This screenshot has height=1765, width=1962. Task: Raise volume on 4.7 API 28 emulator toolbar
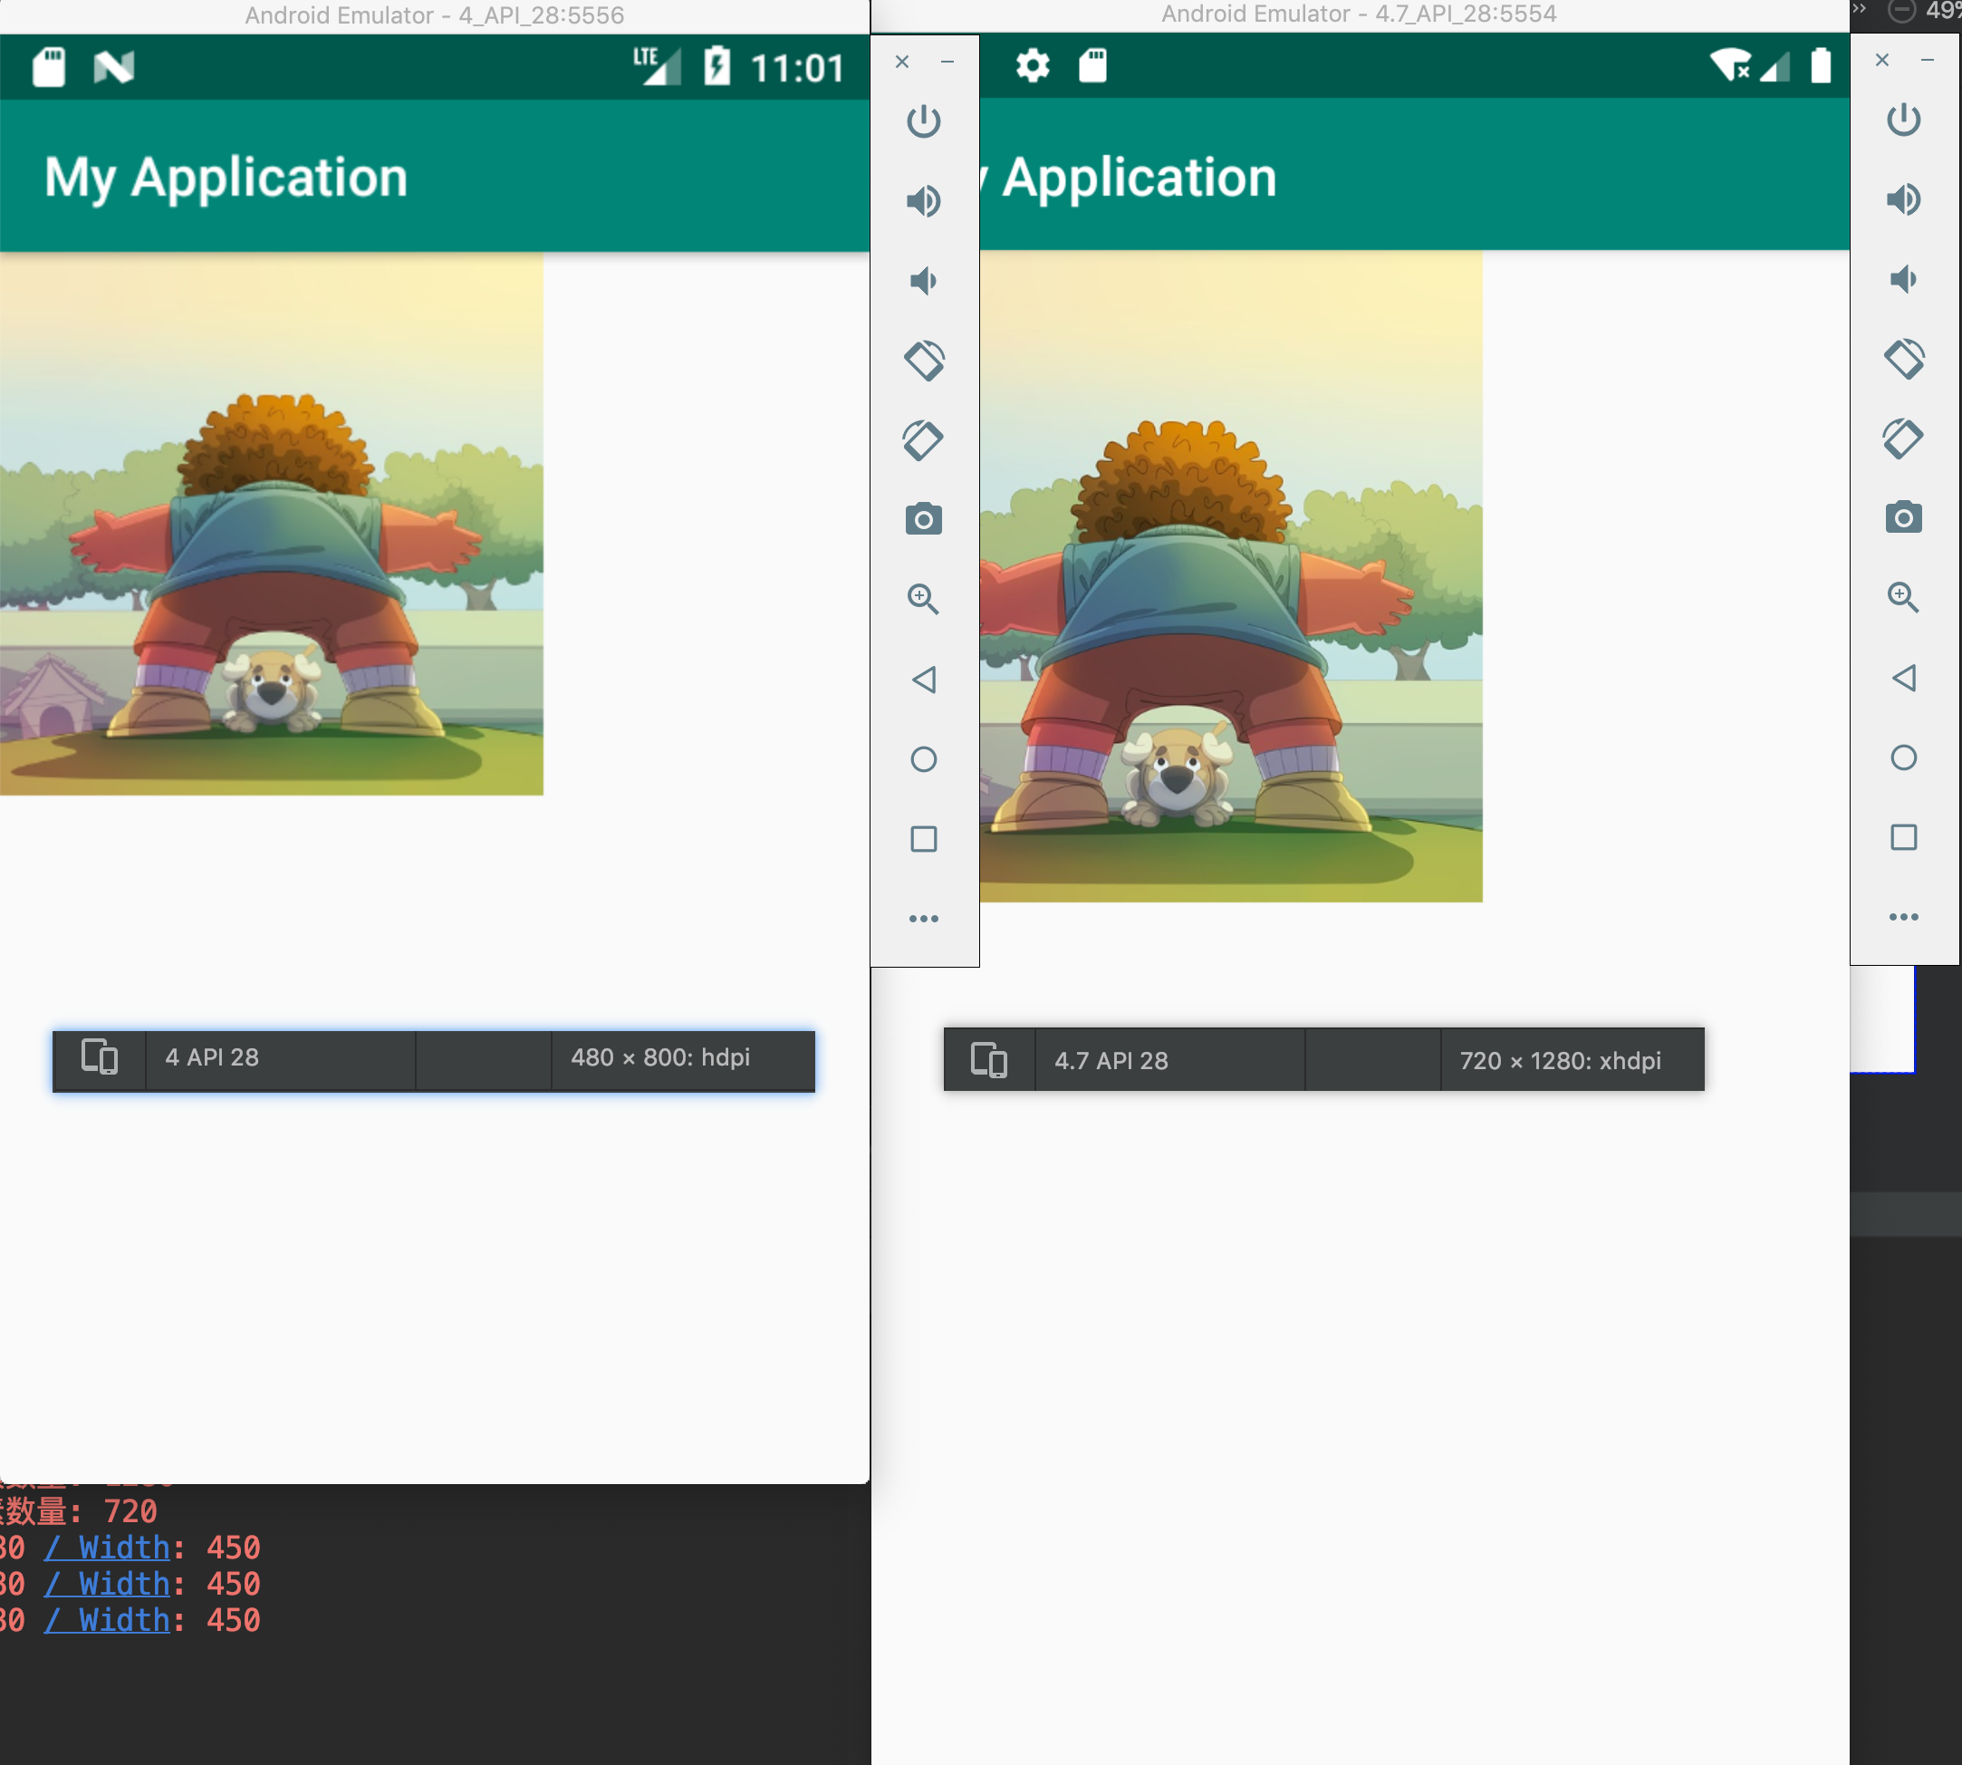pos(1903,198)
